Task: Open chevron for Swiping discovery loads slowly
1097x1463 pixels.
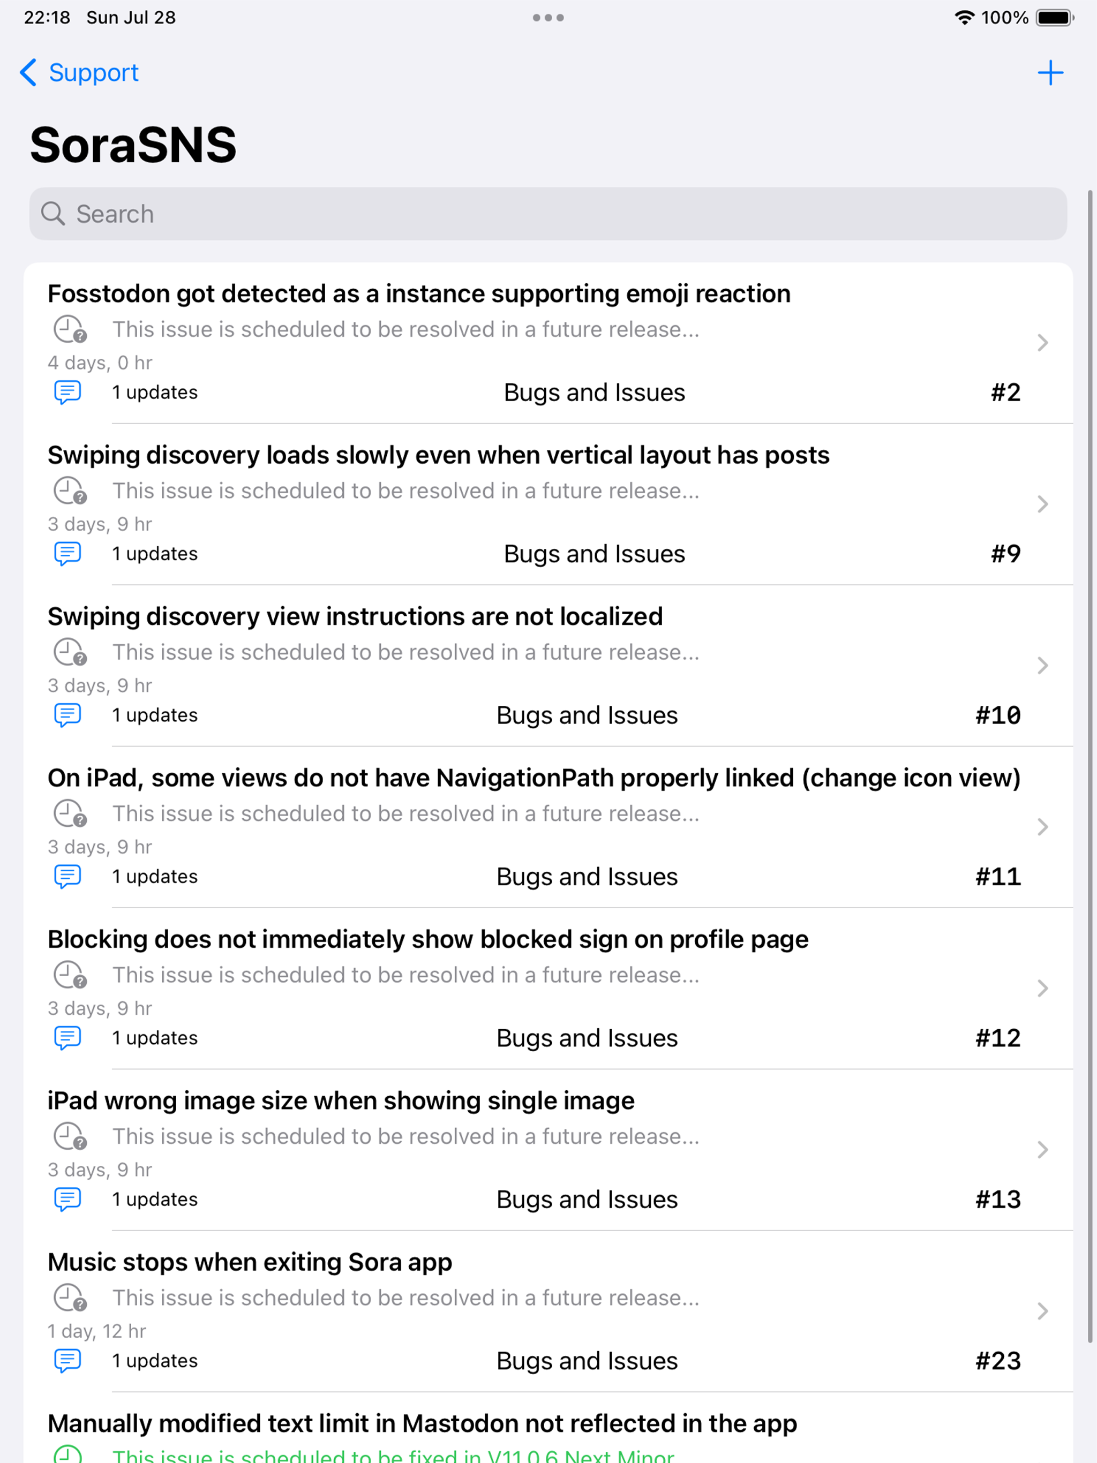Action: click(1043, 504)
